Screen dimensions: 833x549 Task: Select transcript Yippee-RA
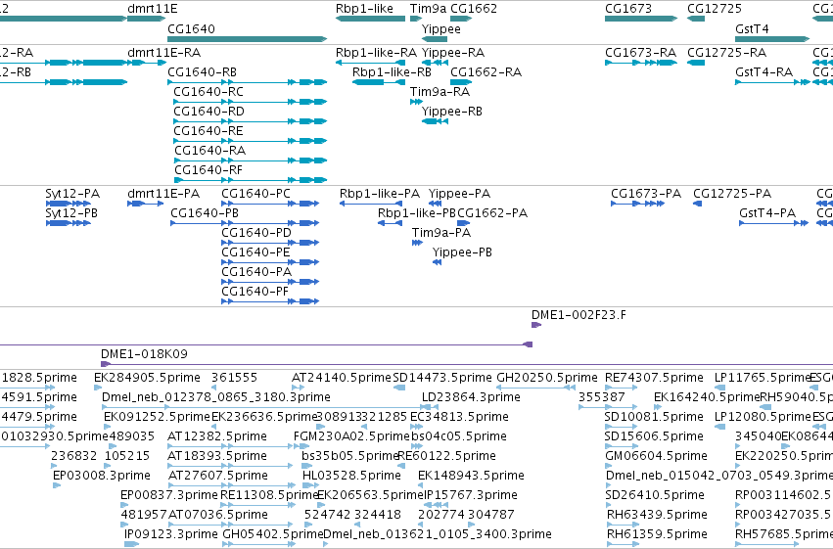[x=435, y=63]
